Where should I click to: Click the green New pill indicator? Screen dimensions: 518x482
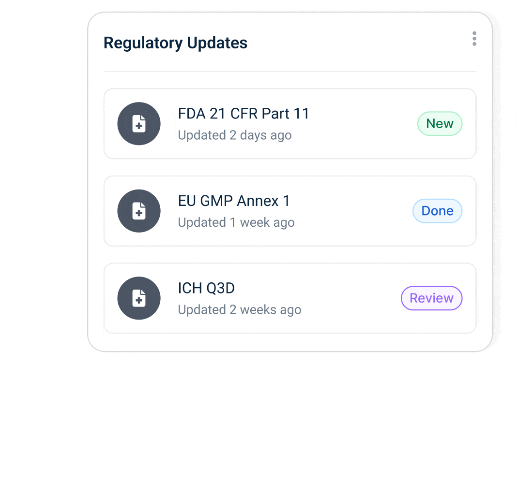point(440,124)
